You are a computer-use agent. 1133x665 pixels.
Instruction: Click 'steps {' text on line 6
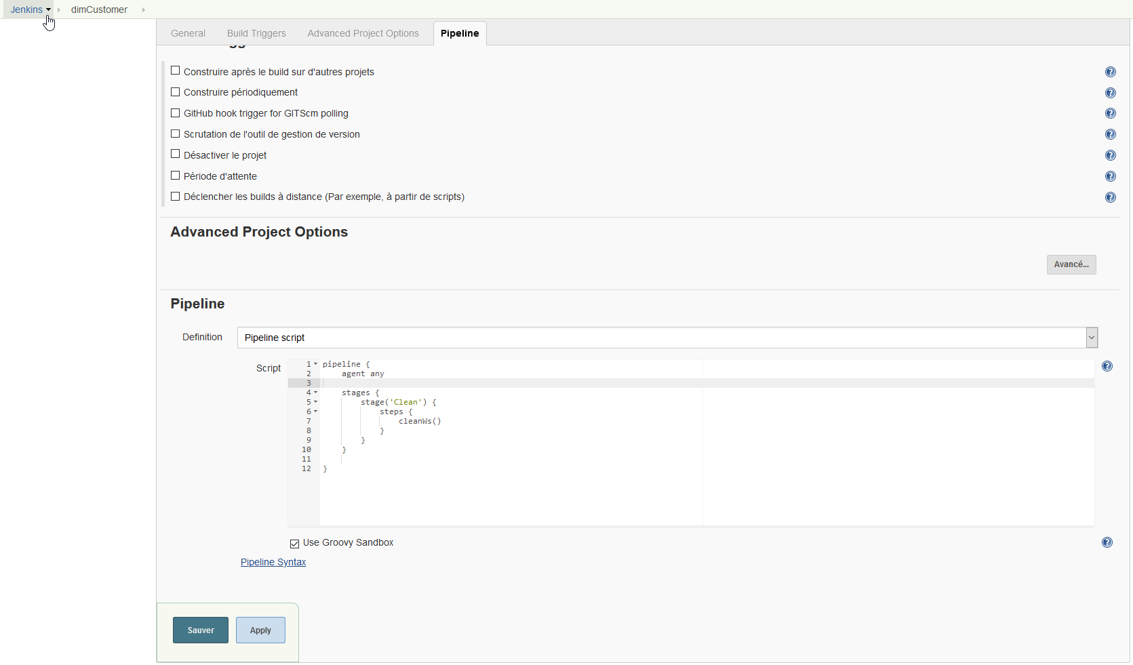click(396, 411)
